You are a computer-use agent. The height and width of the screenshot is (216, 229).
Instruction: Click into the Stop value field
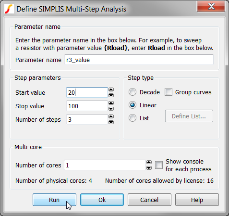(87, 106)
